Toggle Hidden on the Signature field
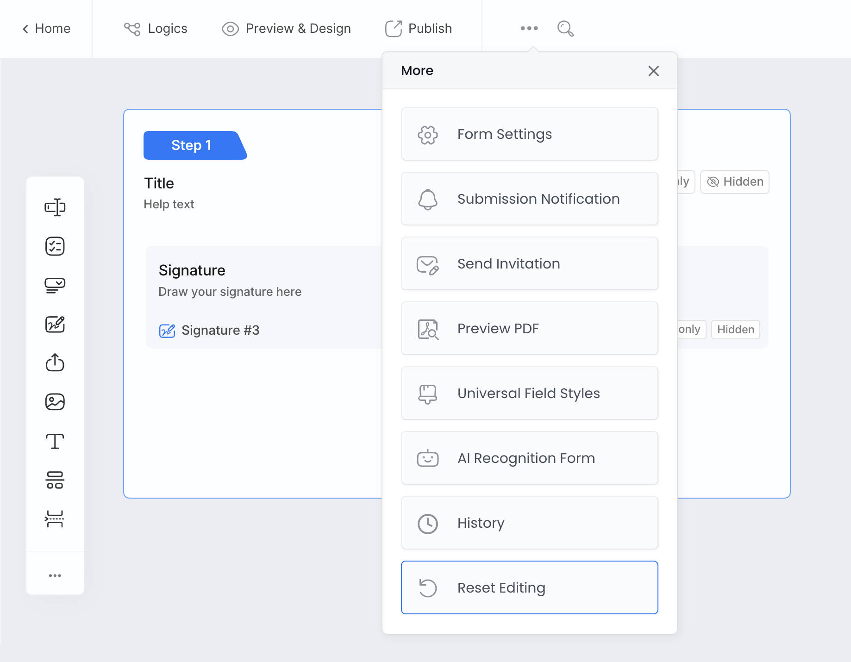 [x=735, y=330]
